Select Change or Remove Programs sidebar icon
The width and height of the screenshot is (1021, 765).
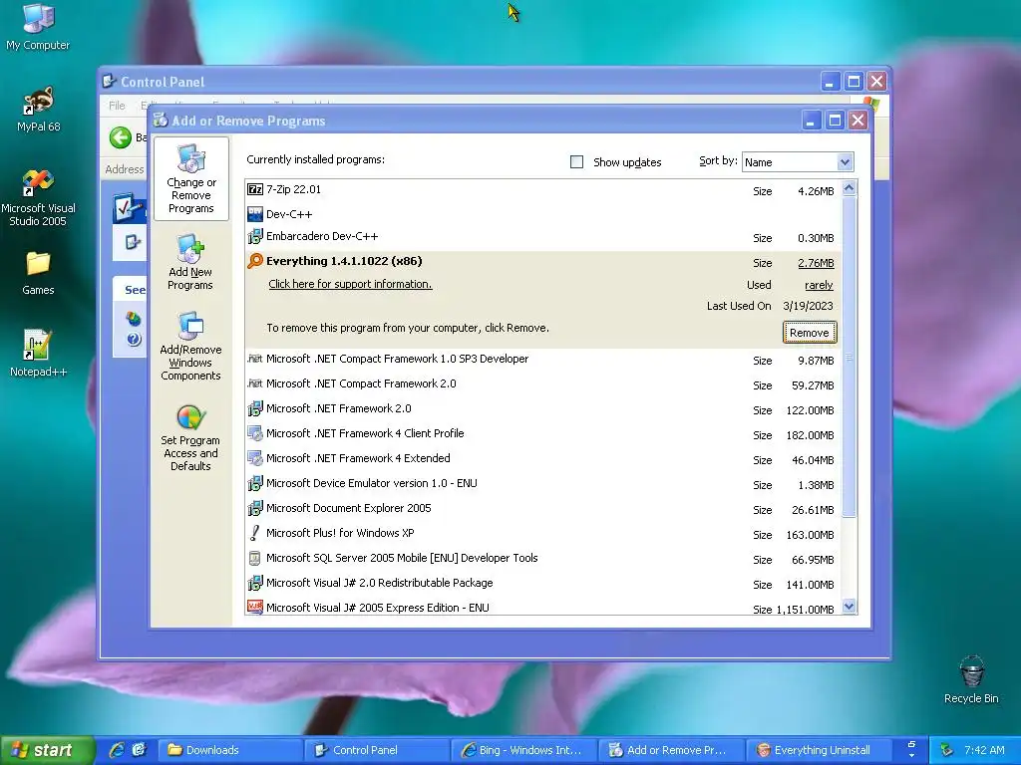[x=190, y=179]
